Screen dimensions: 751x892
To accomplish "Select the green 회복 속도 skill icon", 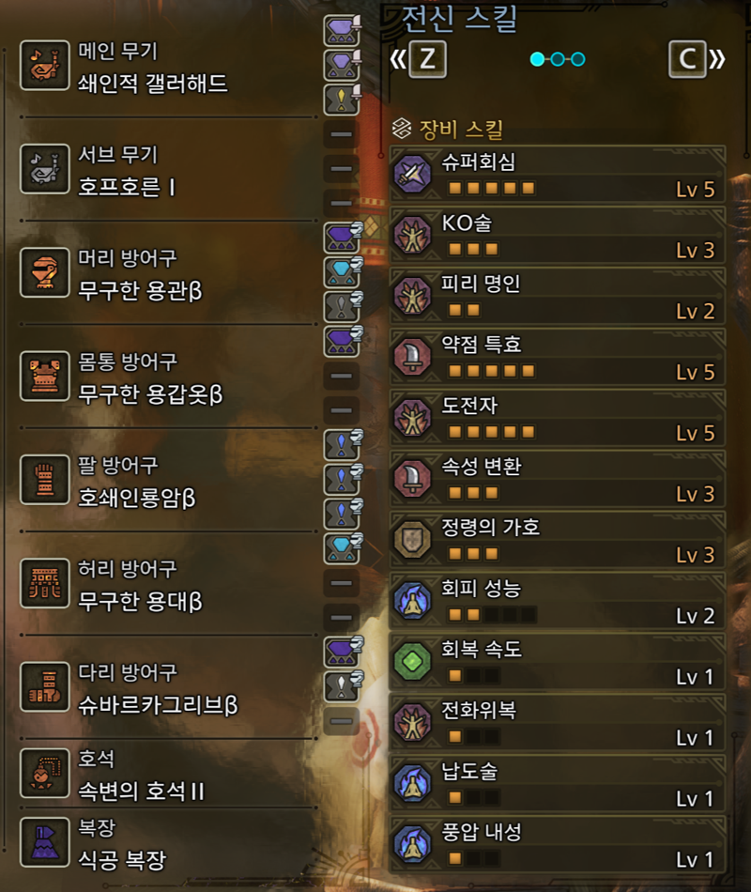I will [x=413, y=661].
